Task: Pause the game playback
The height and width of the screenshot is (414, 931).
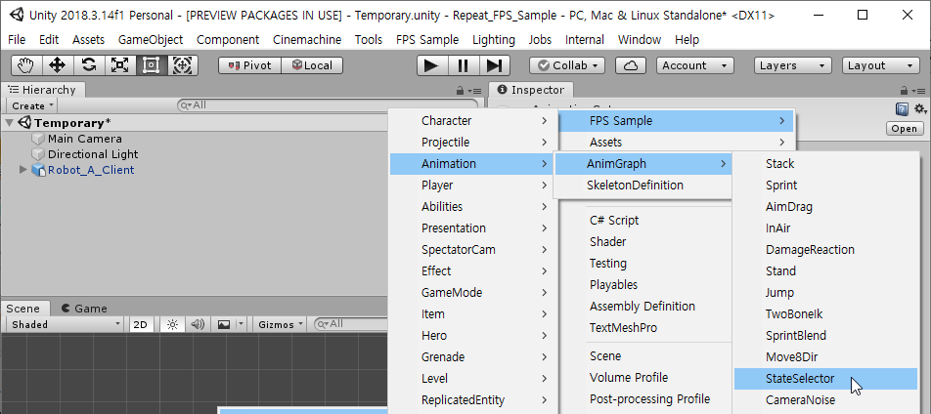Action: coord(464,65)
